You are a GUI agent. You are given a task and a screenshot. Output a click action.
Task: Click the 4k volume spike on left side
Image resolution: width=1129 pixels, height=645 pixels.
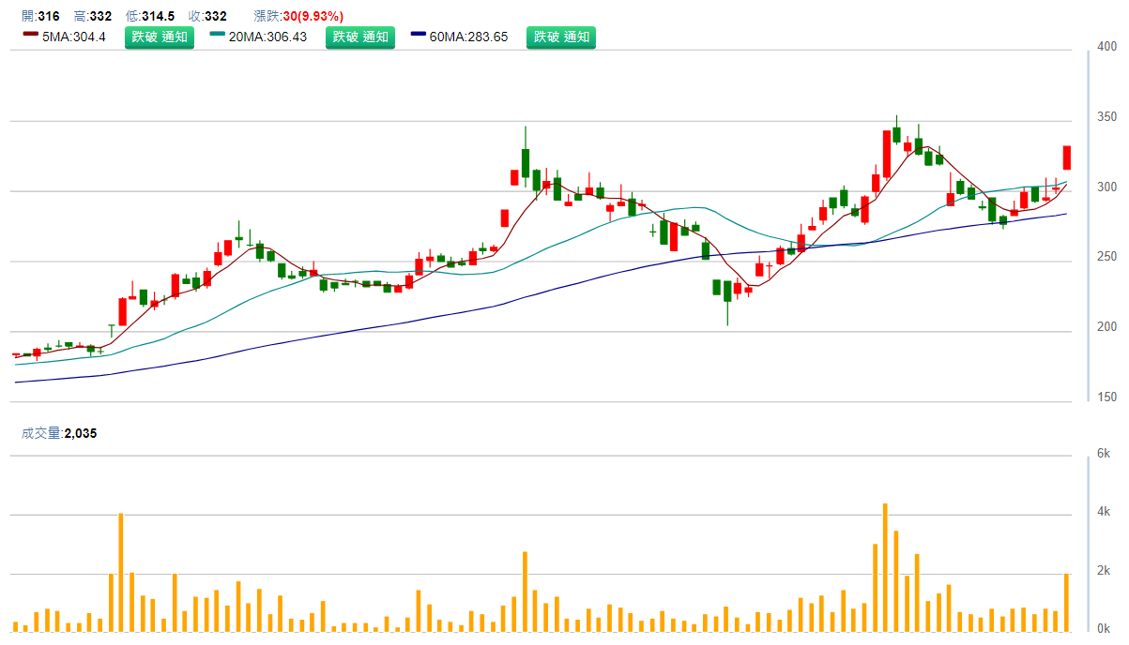pyautogui.click(x=121, y=572)
